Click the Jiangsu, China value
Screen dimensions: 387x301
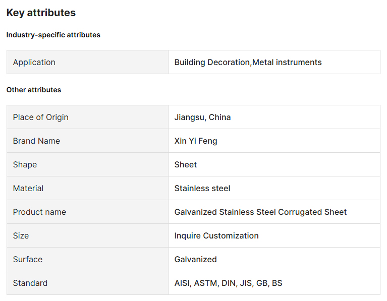click(x=202, y=117)
